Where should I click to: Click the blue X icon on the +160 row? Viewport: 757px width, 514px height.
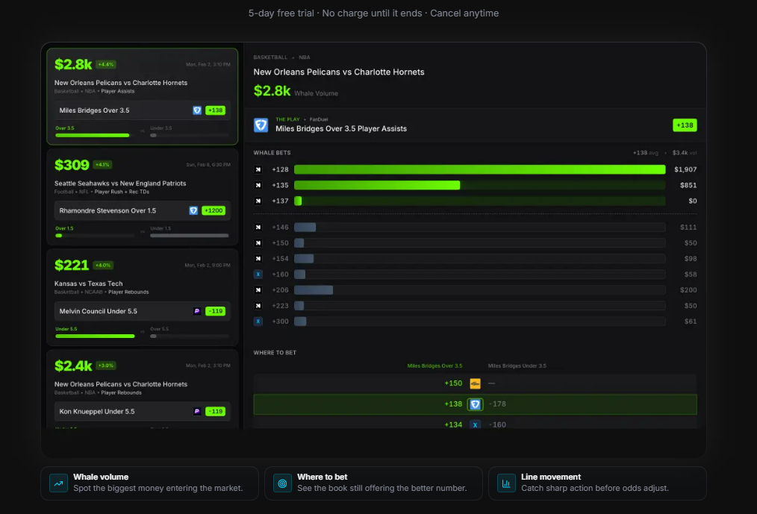click(x=258, y=275)
